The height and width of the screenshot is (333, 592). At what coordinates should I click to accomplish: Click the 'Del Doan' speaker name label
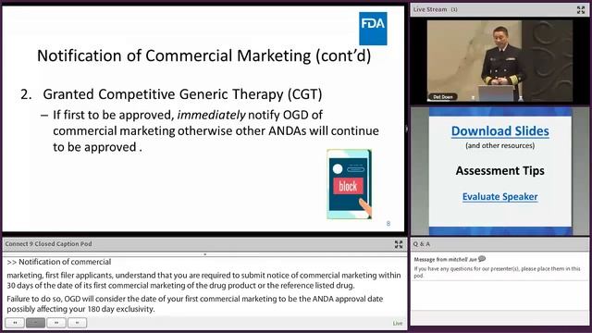[x=443, y=97]
